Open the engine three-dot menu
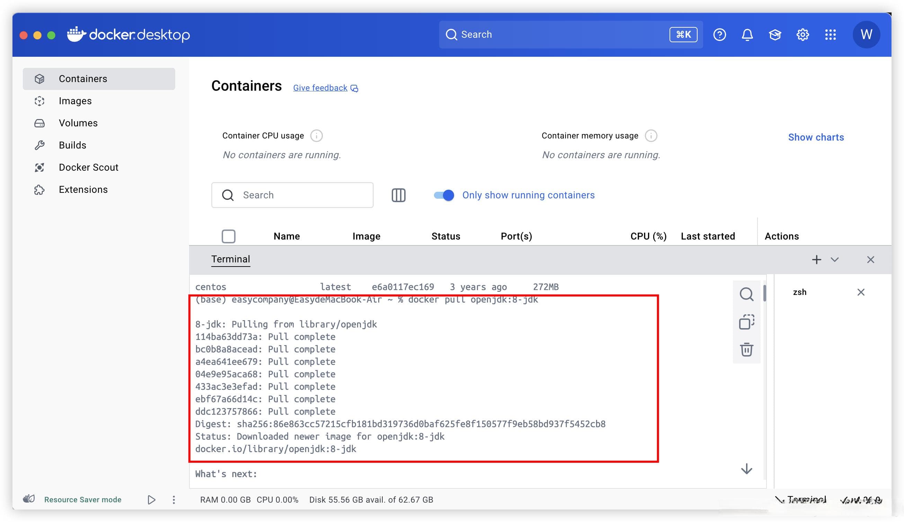Image resolution: width=904 pixels, height=522 pixels. (x=174, y=499)
